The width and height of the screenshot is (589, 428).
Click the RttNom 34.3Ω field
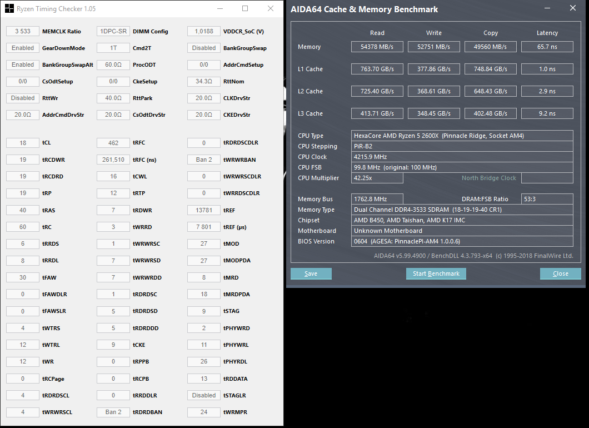coord(203,81)
